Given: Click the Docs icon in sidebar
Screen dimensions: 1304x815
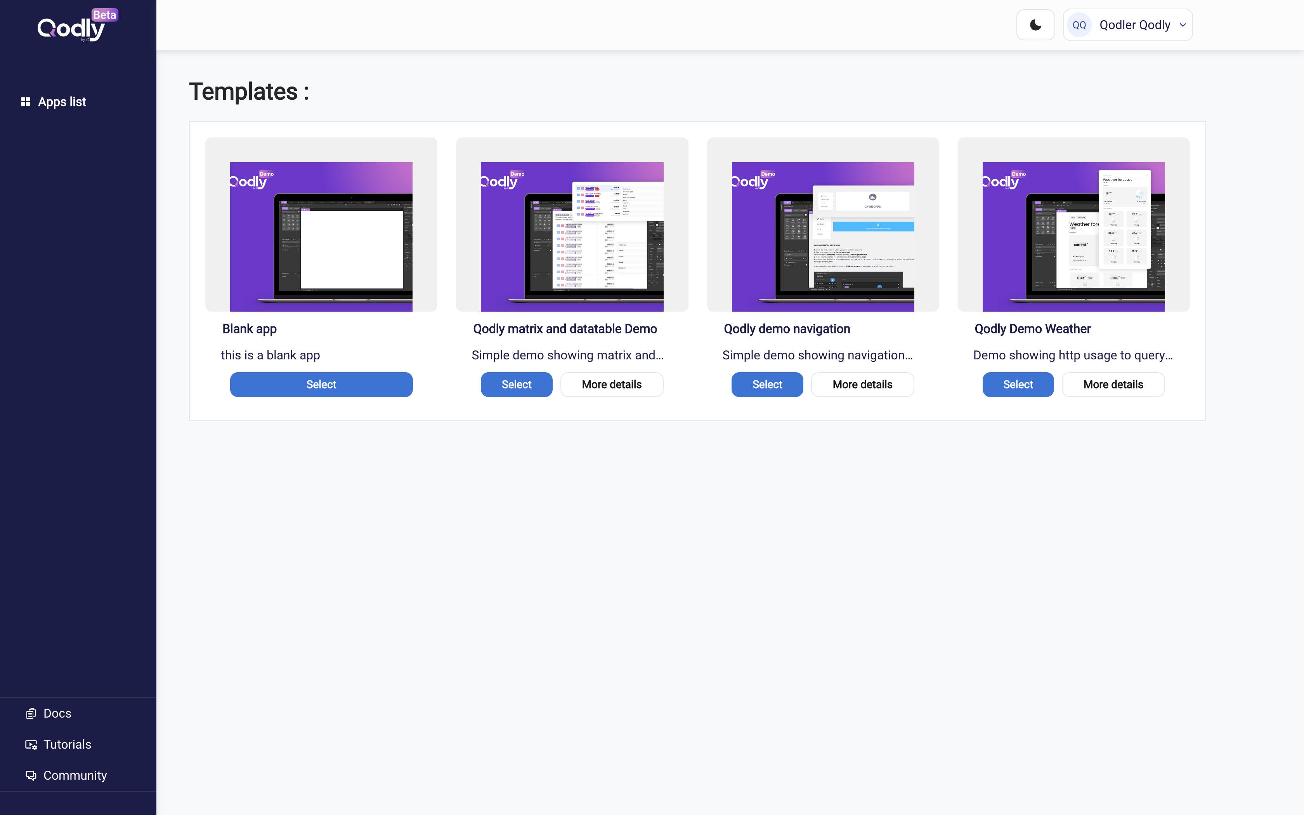Looking at the screenshot, I should point(31,714).
